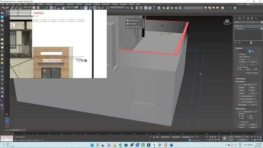Screen dimensions: 263x148
Task: Click the Extrude Along Spline button
Action: (247, 99)
